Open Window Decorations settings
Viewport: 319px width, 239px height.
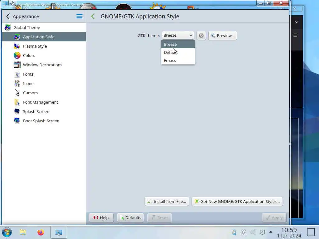(44, 65)
